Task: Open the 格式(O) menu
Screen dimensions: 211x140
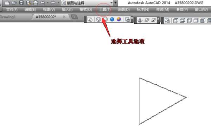Action: pos(86,10)
